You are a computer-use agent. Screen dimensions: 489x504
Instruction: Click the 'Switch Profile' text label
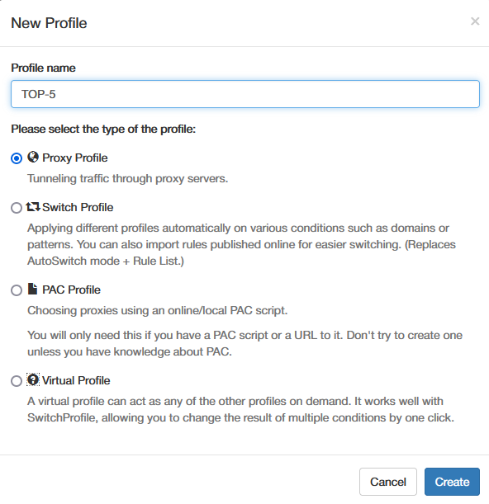(78, 207)
